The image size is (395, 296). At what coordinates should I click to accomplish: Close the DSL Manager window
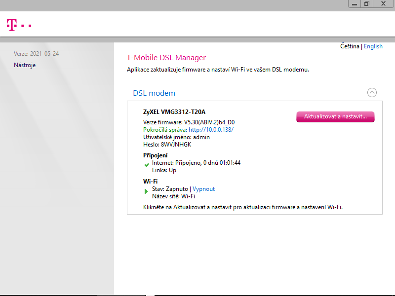[383, 4]
